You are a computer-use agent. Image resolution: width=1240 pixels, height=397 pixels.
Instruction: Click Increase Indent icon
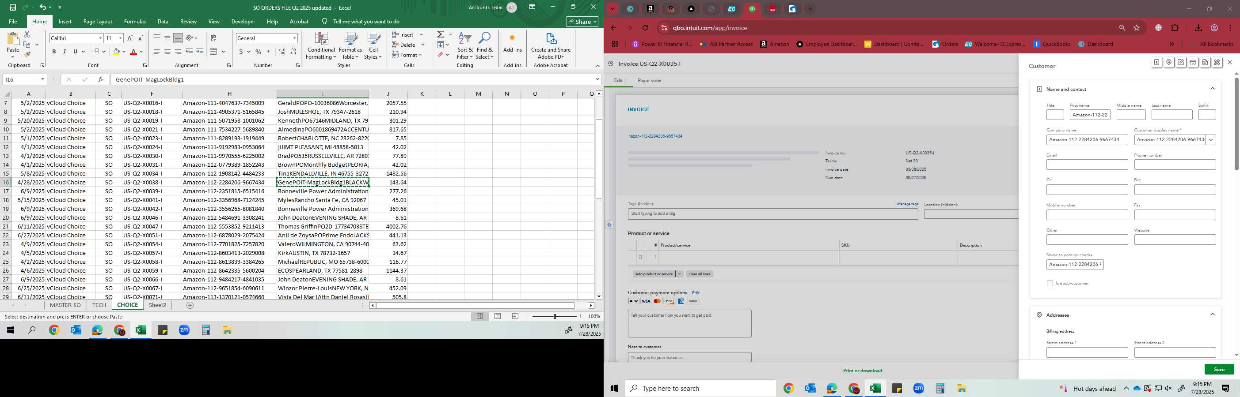pyautogui.click(x=200, y=52)
